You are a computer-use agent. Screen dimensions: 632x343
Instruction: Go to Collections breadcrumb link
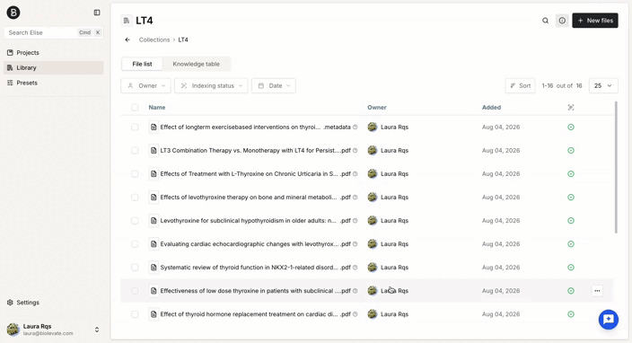[154, 40]
